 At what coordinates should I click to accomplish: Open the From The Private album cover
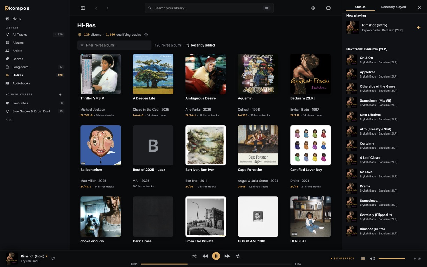(205, 217)
